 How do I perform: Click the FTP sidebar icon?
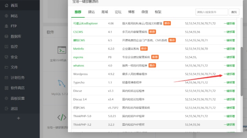[x=7, y=26]
